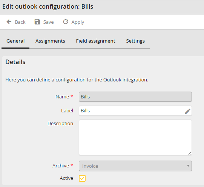Click the 'Archive' field label
The image size is (204, 187).
click(61, 166)
